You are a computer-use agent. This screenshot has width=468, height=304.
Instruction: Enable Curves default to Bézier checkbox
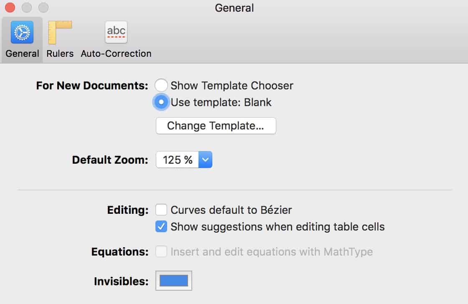click(x=161, y=210)
